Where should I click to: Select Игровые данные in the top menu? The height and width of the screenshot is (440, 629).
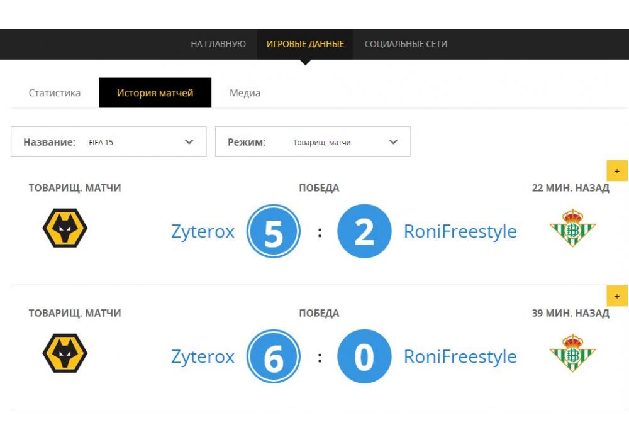305,44
